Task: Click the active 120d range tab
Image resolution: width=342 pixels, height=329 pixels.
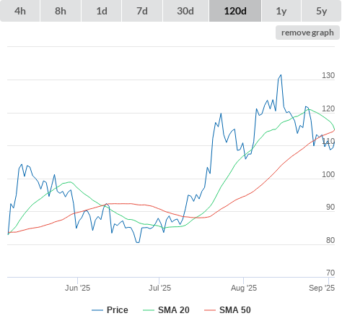Action: tap(235, 11)
